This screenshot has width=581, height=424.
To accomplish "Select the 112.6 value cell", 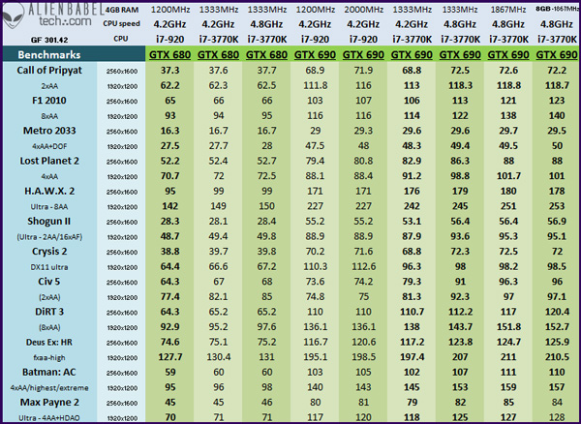I will 363,266.
